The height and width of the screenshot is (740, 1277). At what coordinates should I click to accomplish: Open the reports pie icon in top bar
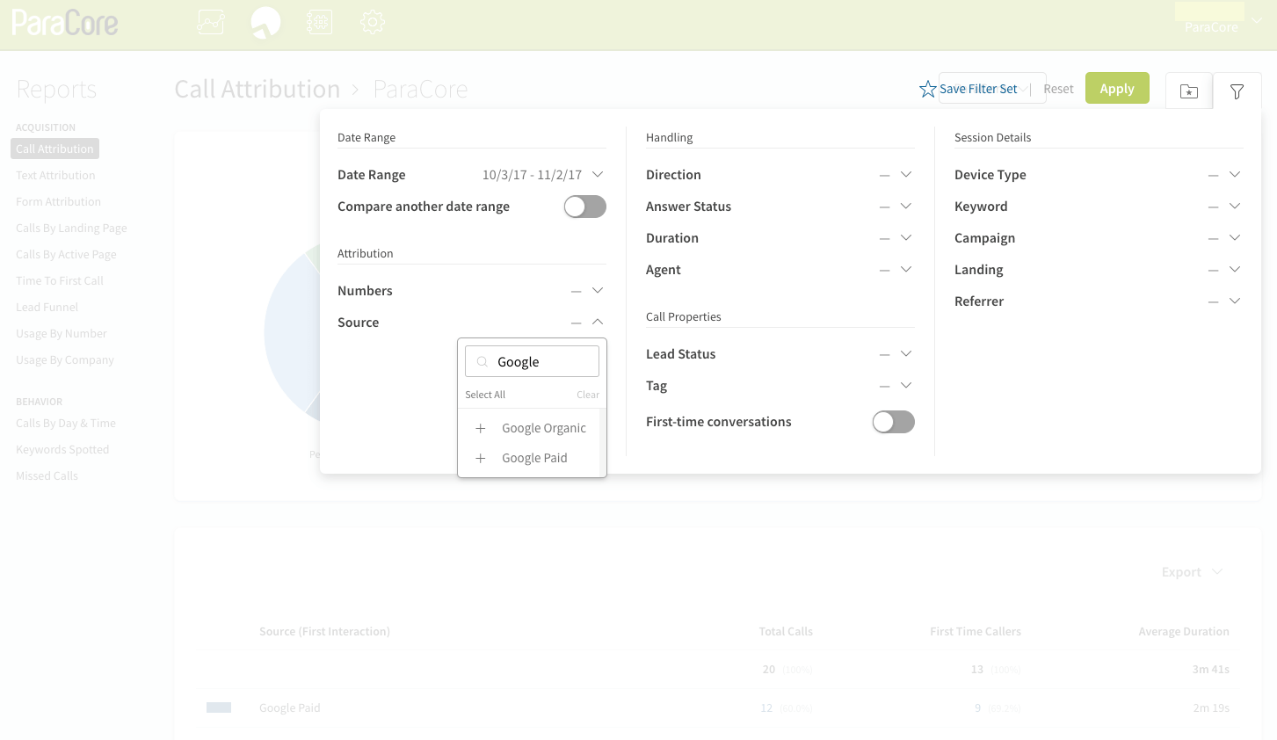coord(265,22)
